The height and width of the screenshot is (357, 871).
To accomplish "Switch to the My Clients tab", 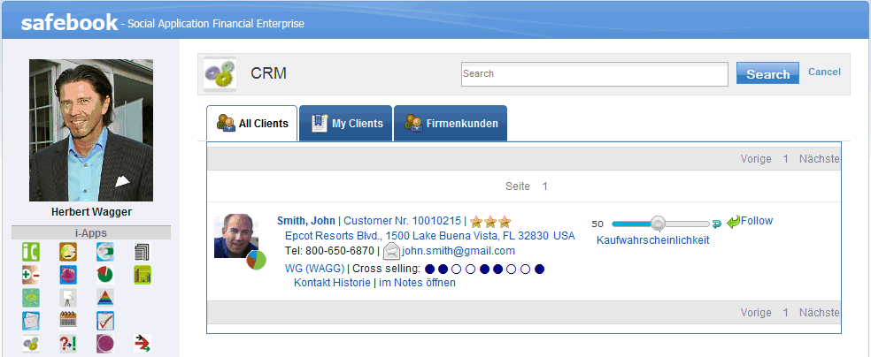I will pyautogui.click(x=345, y=124).
